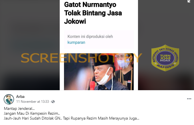Image resolution: width=194 pixels, height=125 pixels.
Task: Click the Turn Back Hoax MAFINDO badge
Action: [x=165, y=58]
